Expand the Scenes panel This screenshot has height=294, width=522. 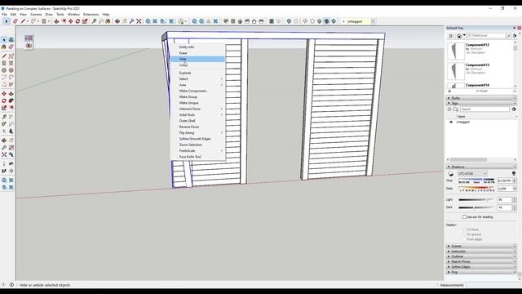480,246
